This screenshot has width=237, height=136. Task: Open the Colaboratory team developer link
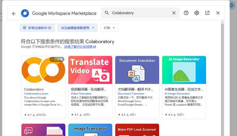point(36,94)
